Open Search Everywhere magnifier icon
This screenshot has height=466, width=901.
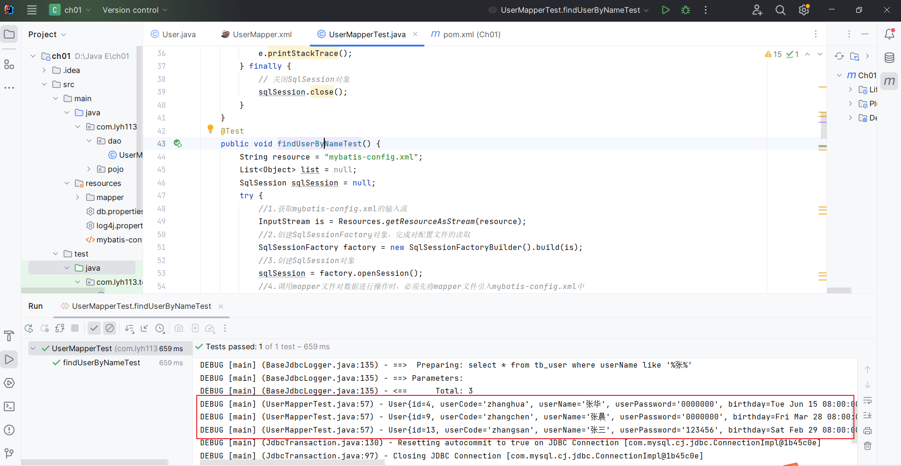coord(780,10)
